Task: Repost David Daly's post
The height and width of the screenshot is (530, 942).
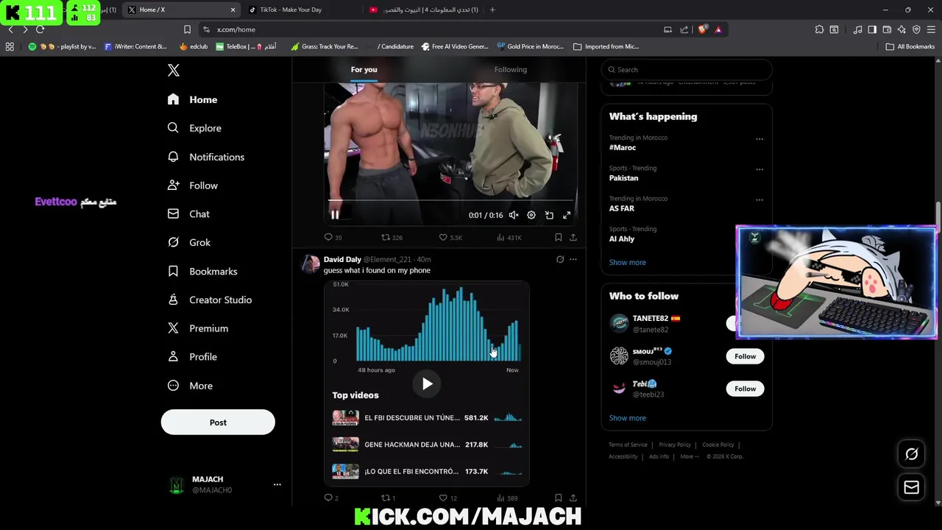Action: coord(389,498)
